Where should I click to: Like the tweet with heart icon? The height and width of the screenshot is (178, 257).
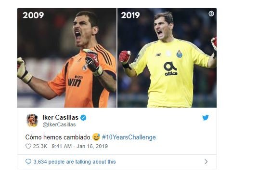(28, 146)
